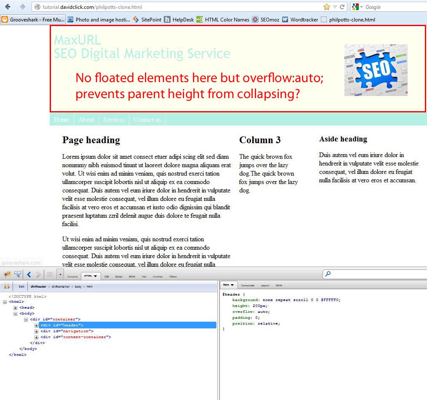Click the #header selector in Style panel
Viewport: 427px width, 400px height.
pos(231,294)
